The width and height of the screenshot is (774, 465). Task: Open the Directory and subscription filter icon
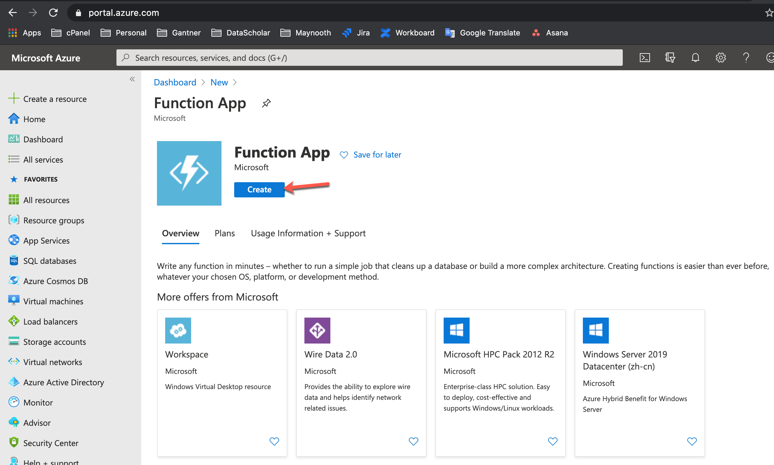670,58
